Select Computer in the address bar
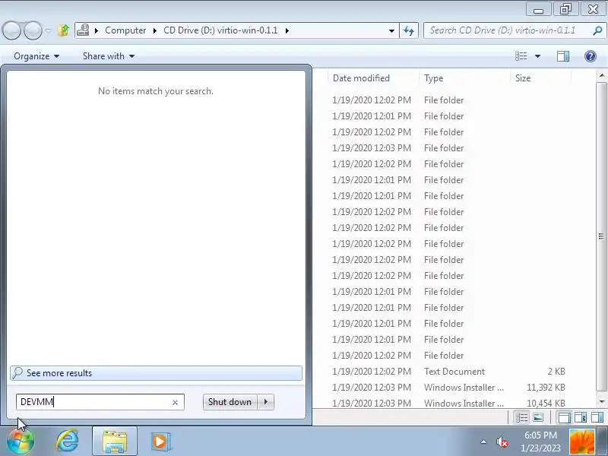 [125, 30]
